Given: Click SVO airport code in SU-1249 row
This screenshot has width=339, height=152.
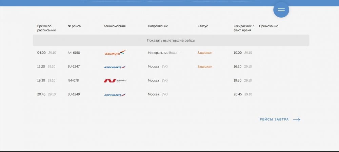Looking at the screenshot, I should click(x=165, y=94).
